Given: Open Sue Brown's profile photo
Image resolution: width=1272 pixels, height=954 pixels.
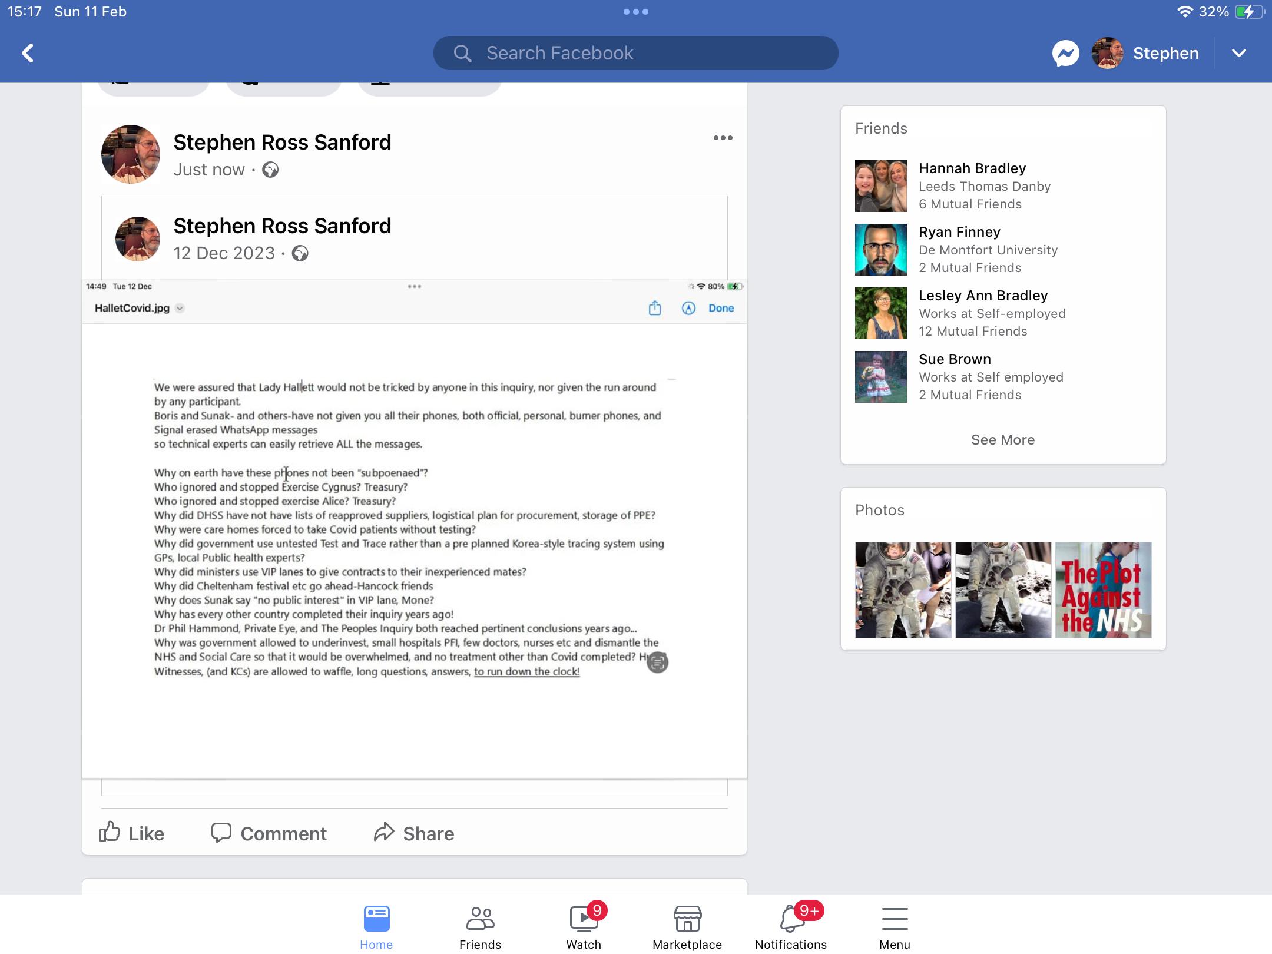Looking at the screenshot, I should 881,377.
